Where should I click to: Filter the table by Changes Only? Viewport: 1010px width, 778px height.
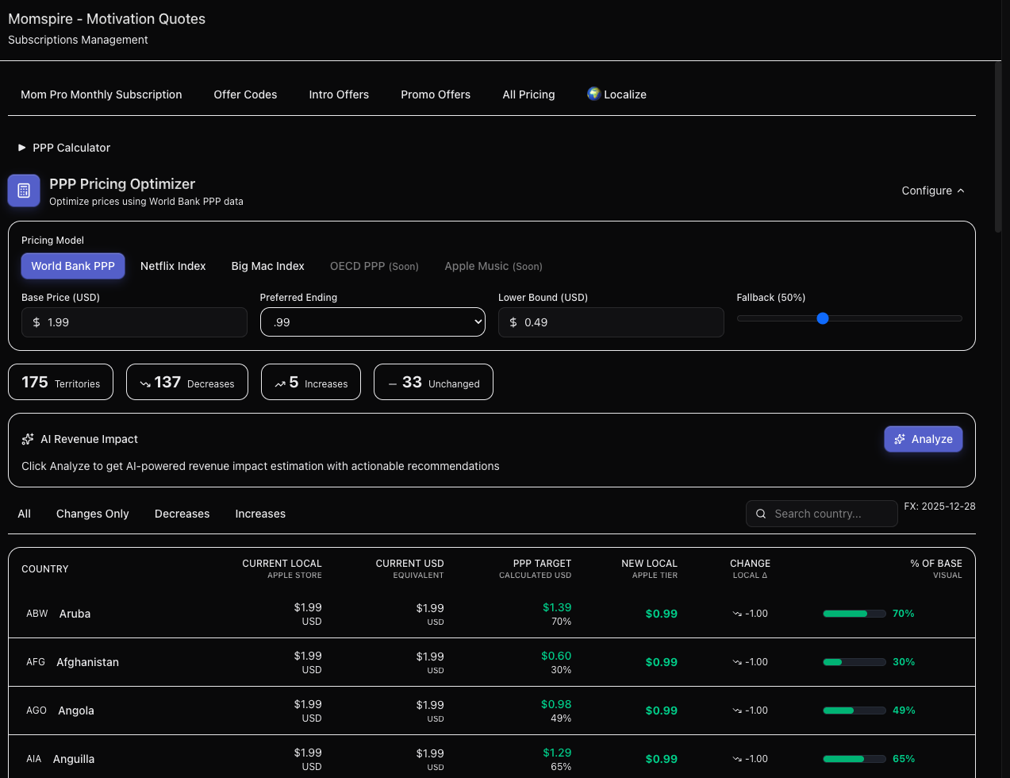pyautogui.click(x=92, y=514)
